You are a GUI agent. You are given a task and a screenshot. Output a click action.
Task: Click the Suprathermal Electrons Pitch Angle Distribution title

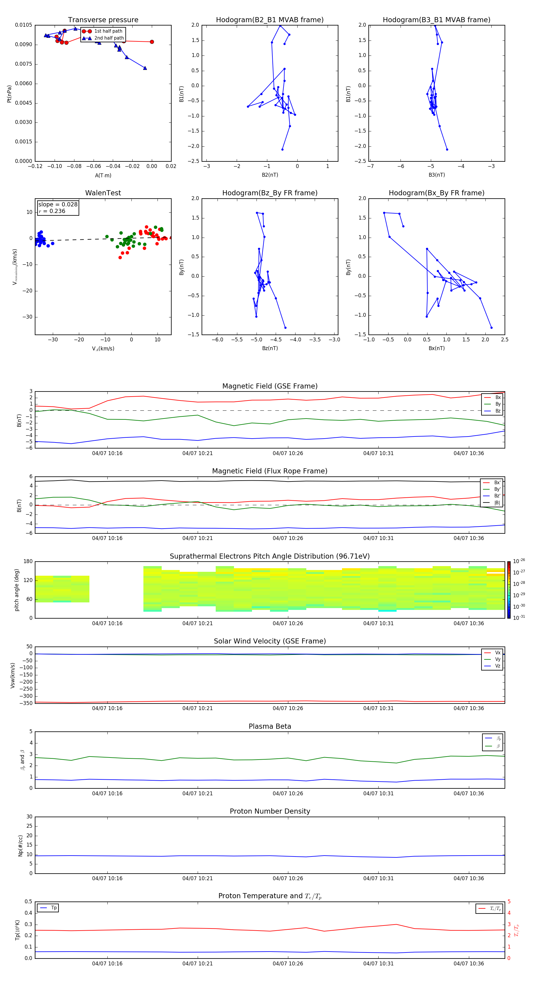tap(270, 556)
